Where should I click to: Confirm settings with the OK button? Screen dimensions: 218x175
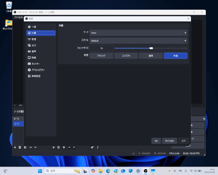point(156,141)
